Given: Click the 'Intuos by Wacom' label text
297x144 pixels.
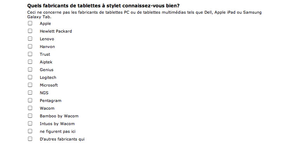Looking at the screenshot, I should point(57,124).
